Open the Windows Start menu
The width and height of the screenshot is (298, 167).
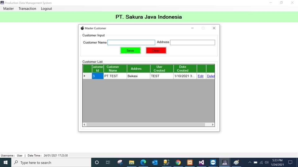6,162
